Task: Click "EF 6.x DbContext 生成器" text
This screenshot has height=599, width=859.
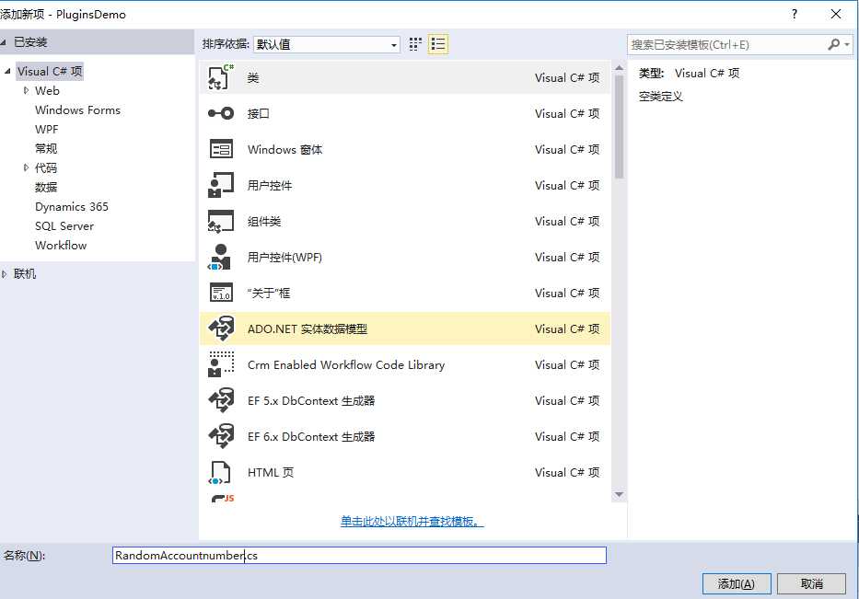Action: point(311,436)
